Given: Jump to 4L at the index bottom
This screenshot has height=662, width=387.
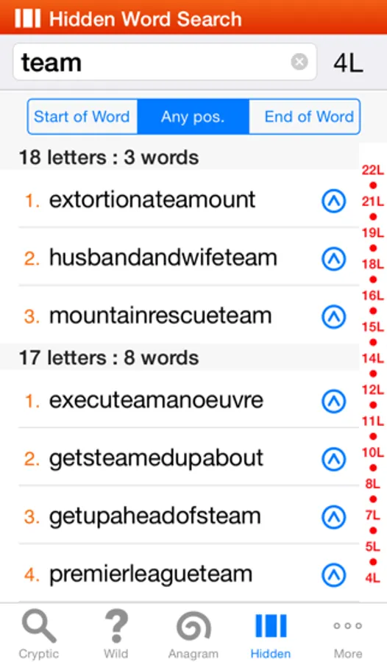Looking at the screenshot, I should point(372,577).
